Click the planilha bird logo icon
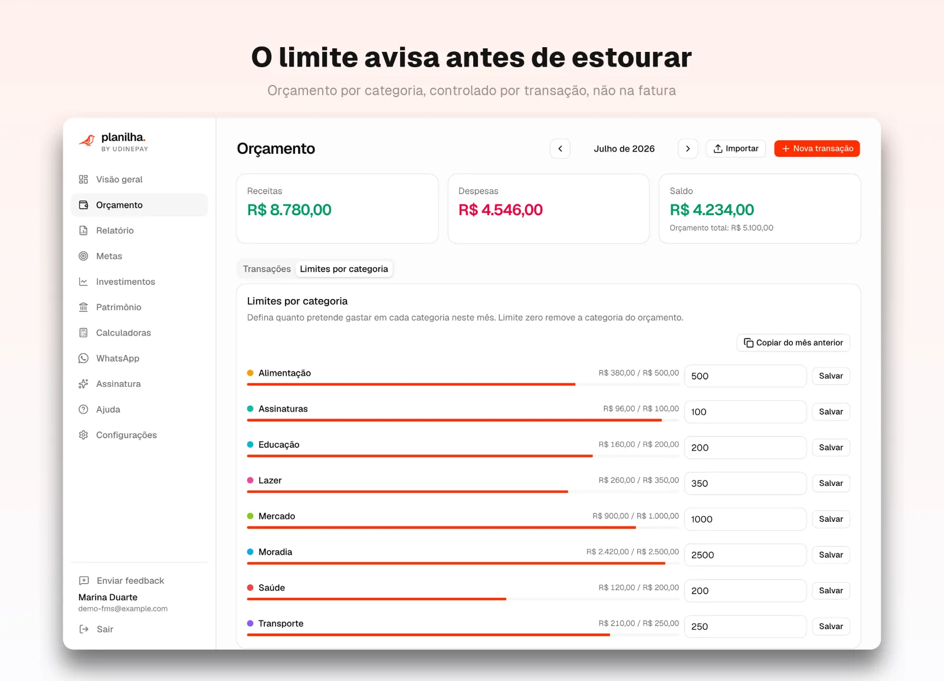 pos(87,140)
